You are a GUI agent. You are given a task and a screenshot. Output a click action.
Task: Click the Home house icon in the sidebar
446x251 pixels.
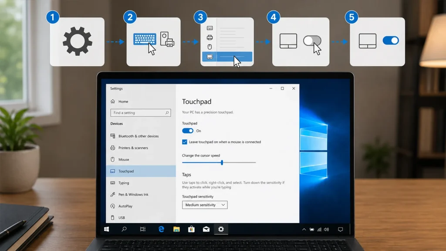point(113,101)
